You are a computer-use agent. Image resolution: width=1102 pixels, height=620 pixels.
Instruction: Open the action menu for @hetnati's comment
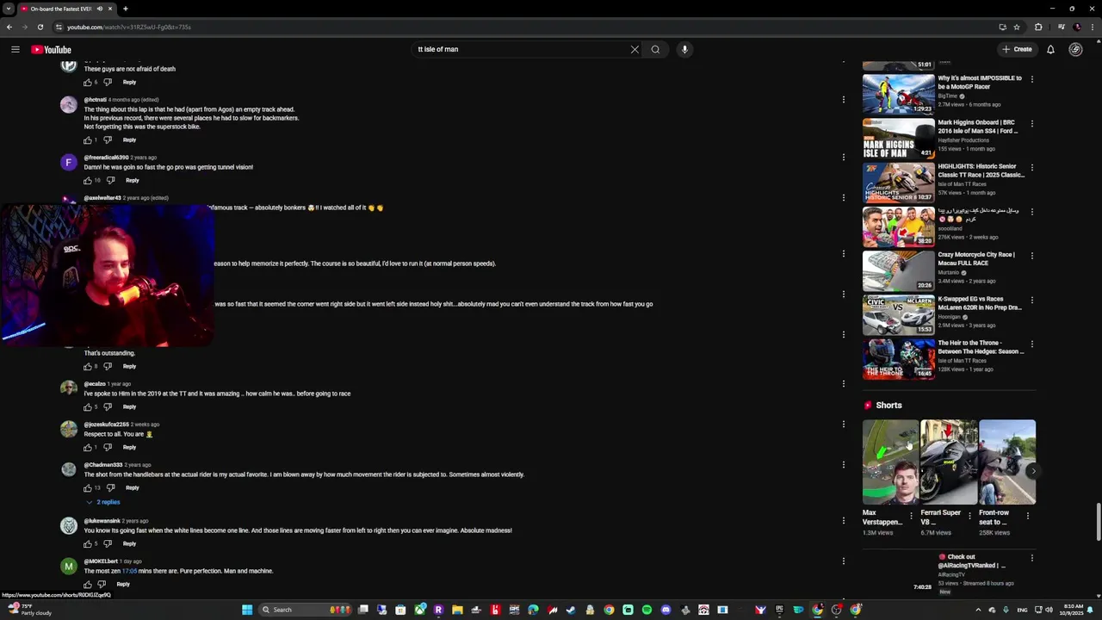click(844, 99)
